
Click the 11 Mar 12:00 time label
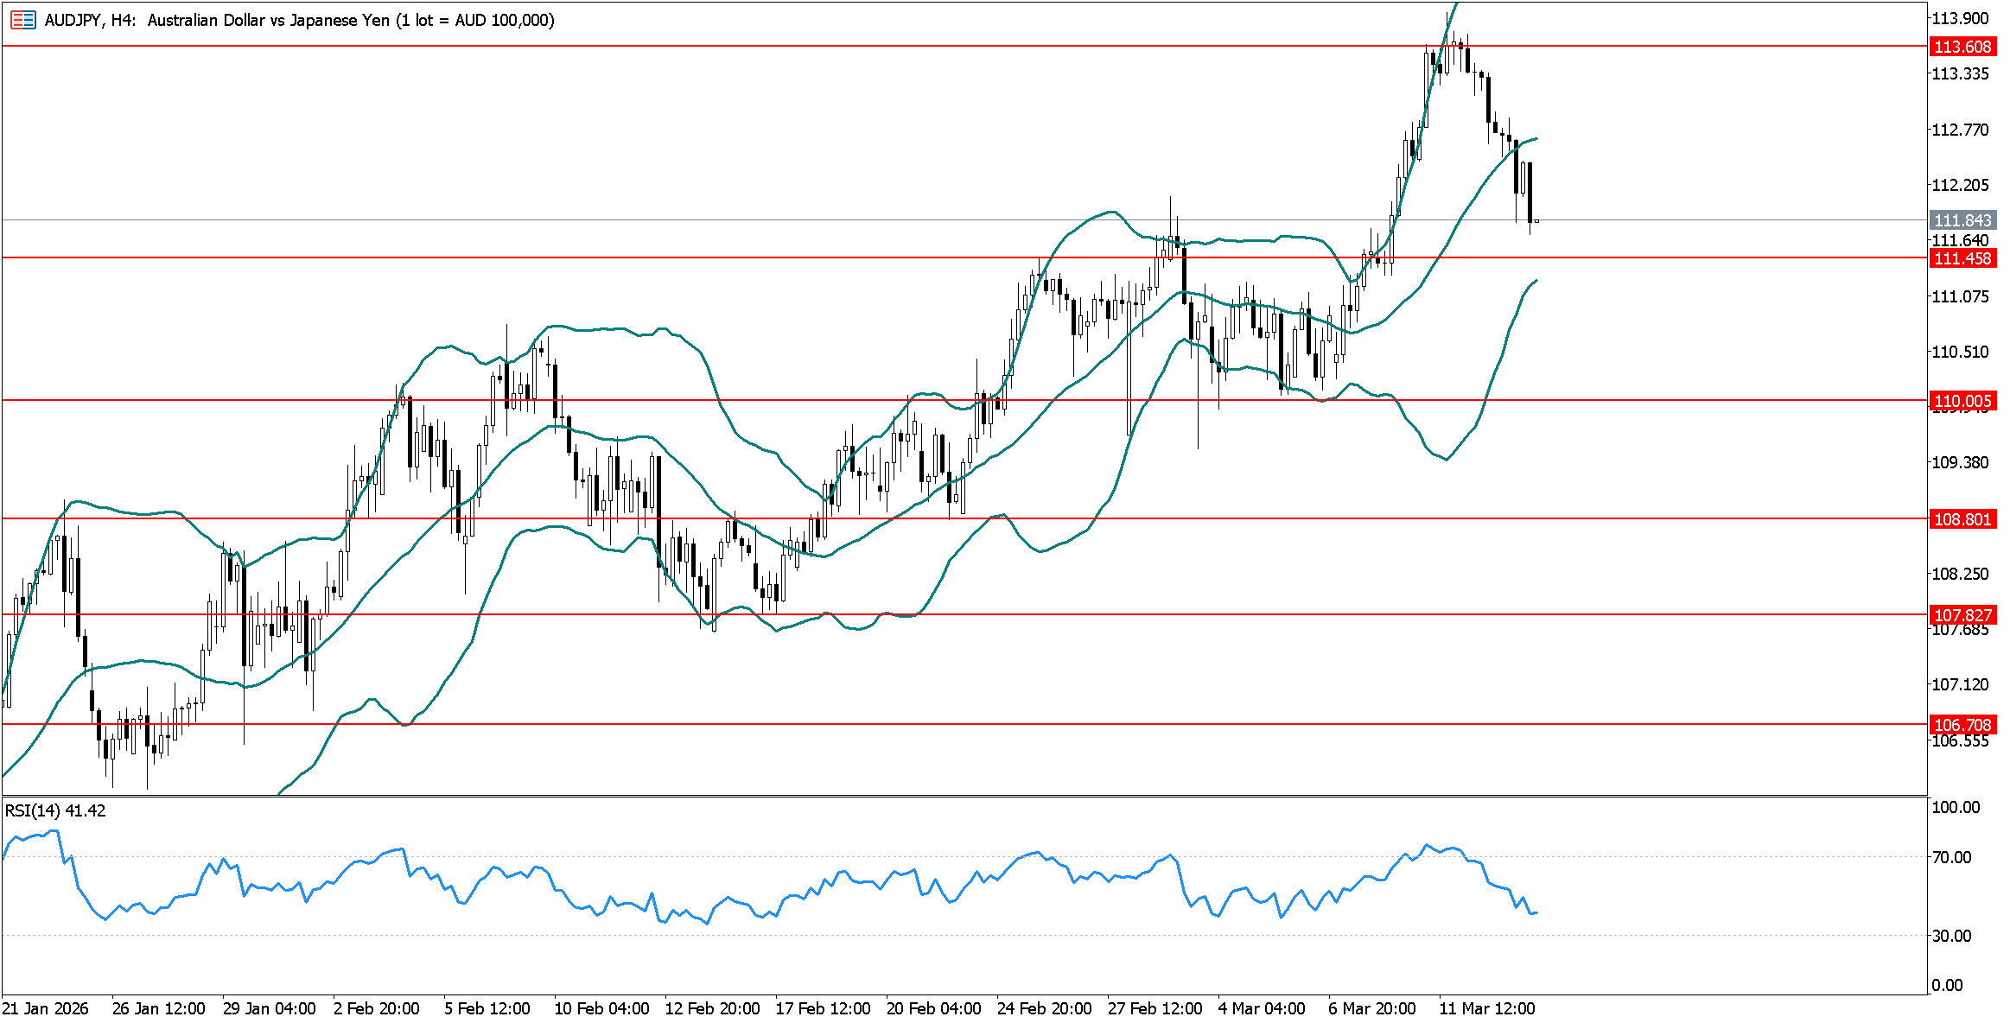(1486, 1008)
